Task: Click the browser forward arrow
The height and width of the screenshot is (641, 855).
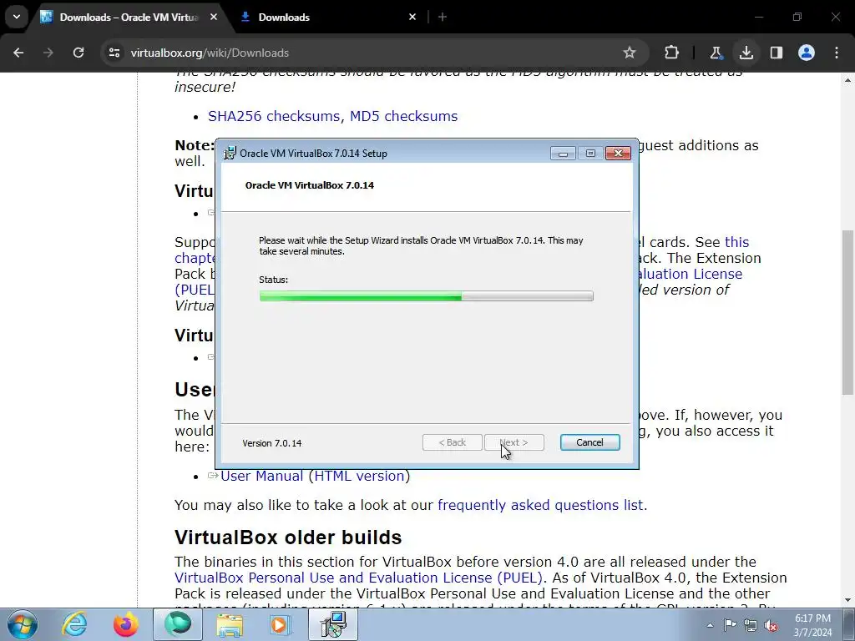Action: coord(48,53)
